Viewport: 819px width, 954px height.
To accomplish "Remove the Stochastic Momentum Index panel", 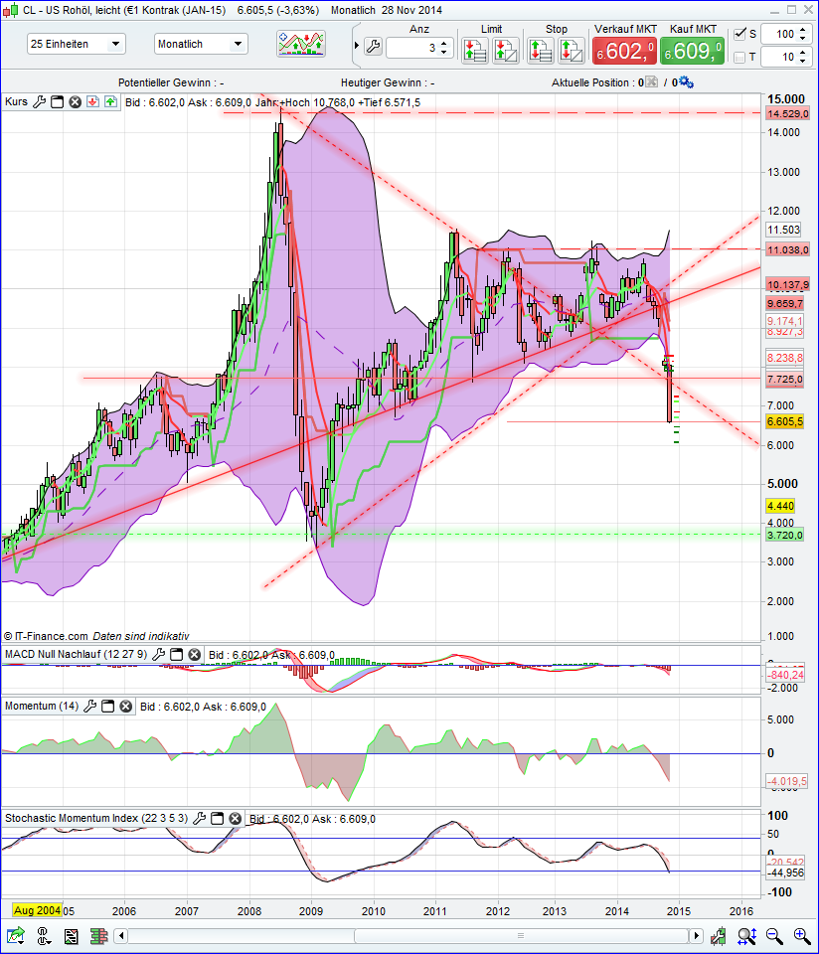I will 236,818.
